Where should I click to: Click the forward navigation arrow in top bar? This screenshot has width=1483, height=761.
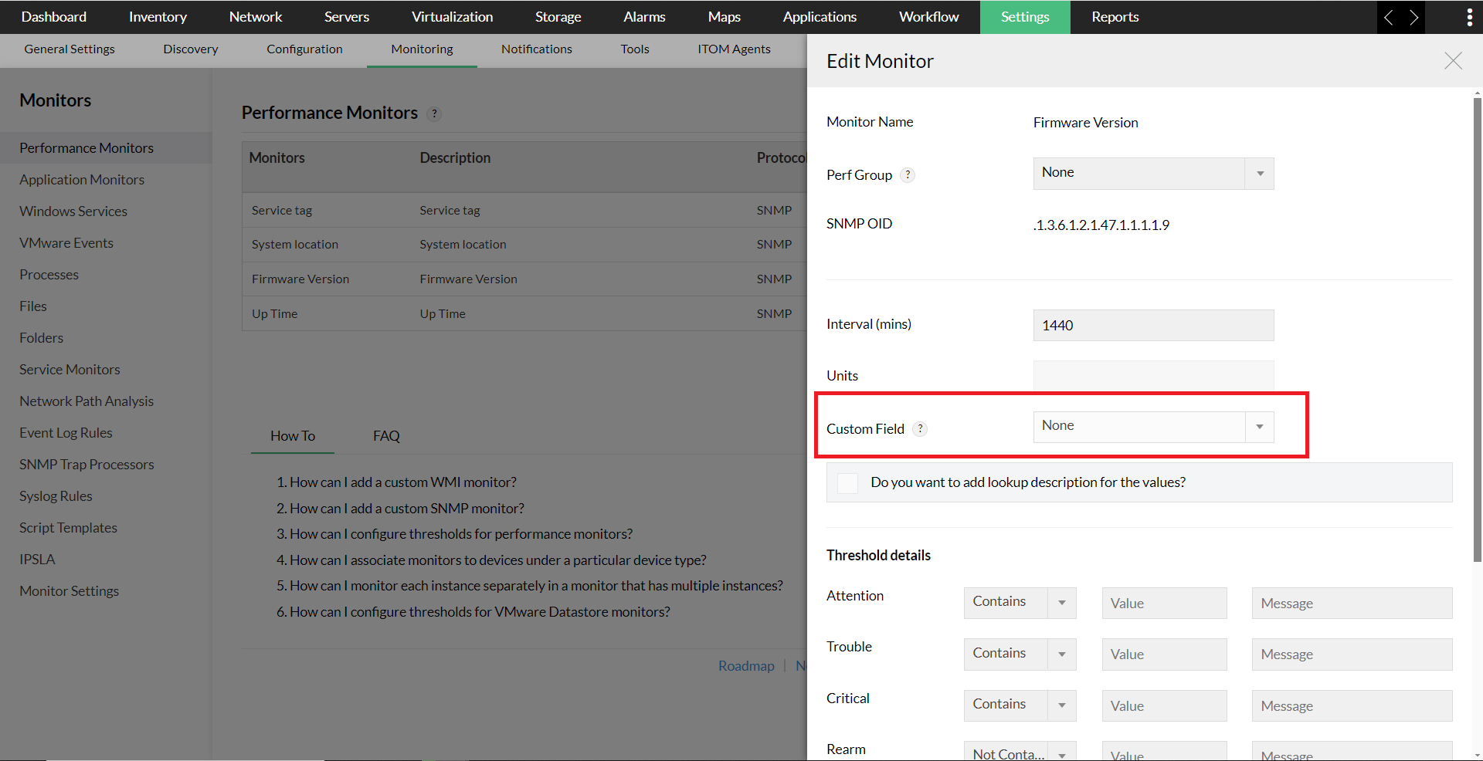tap(1414, 16)
